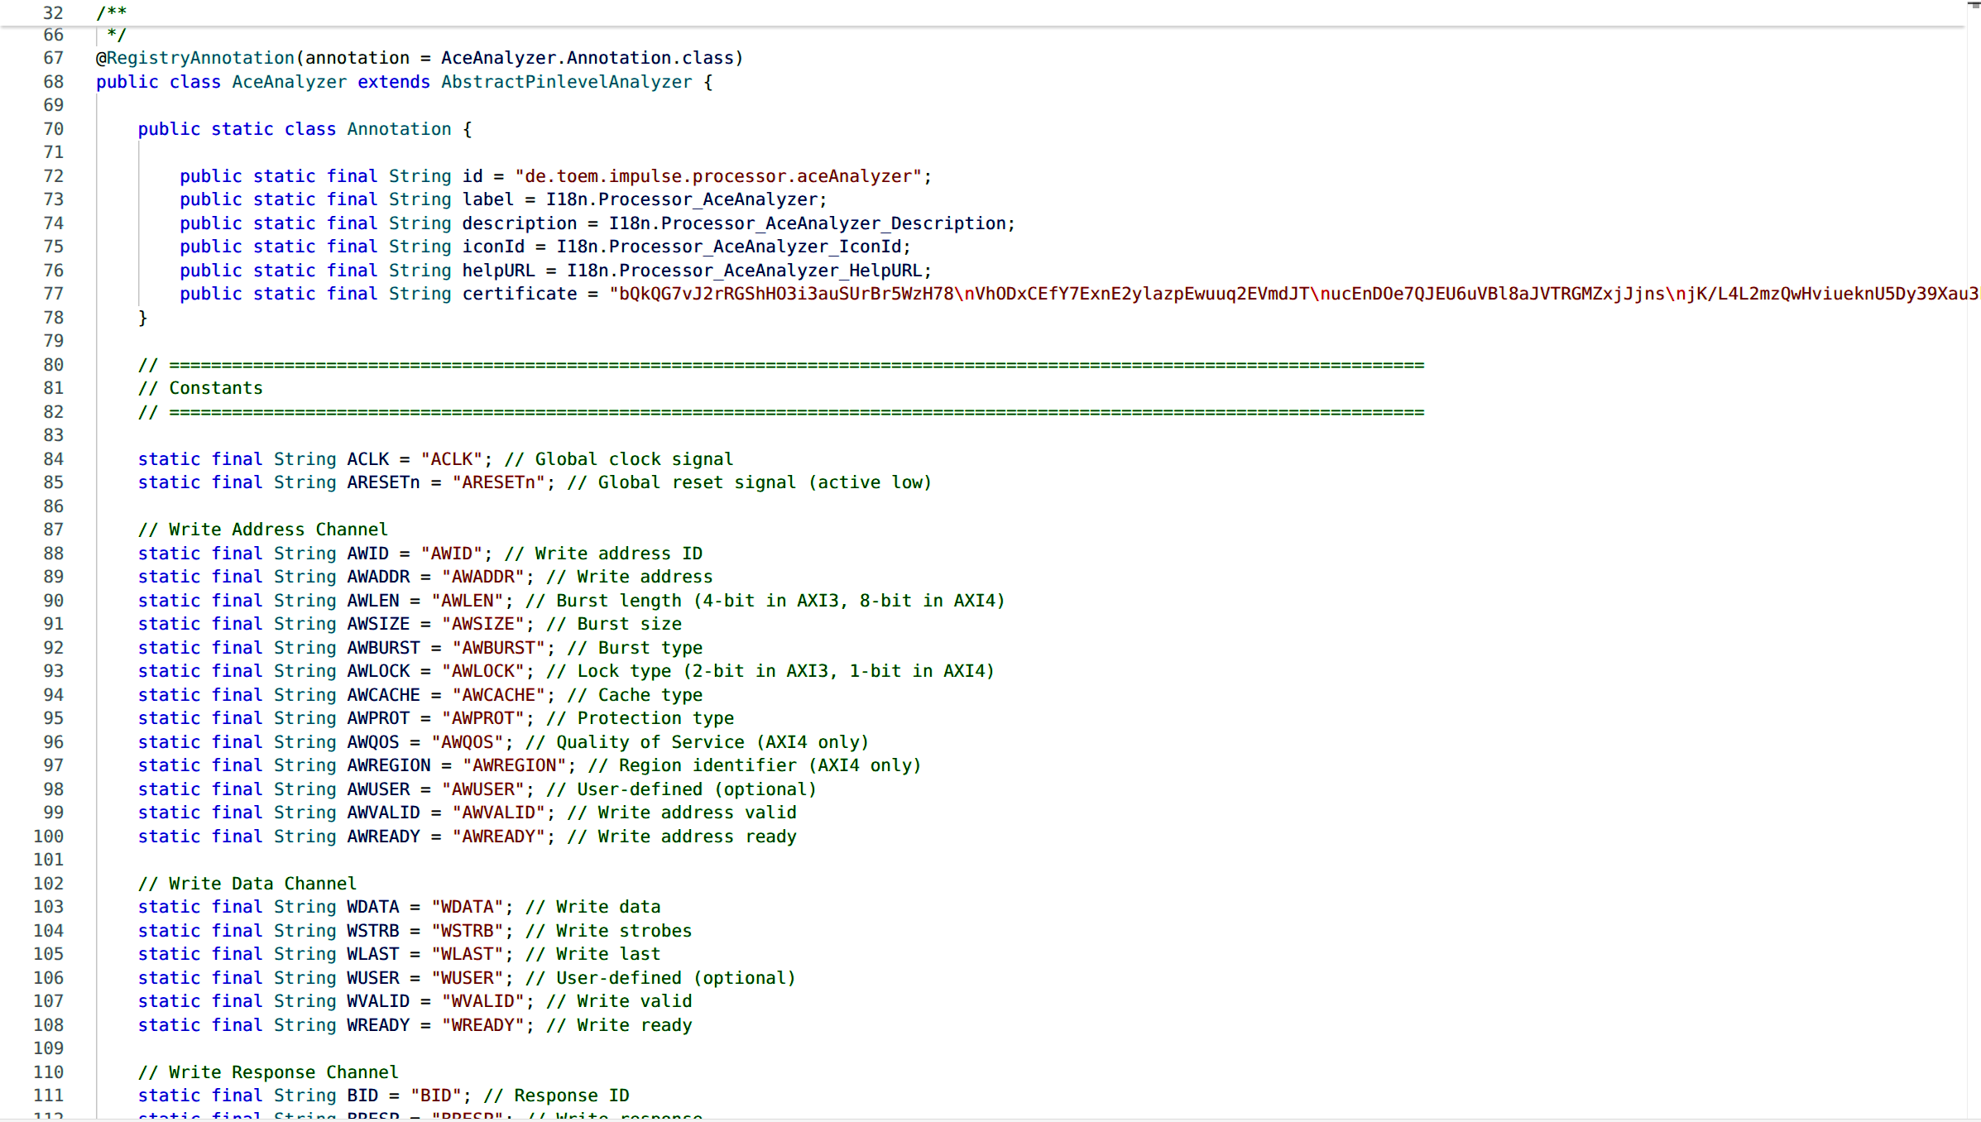Image resolution: width=1981 pixels, height=1122 pixels.
Task: Click the "de.toem.impulse.processor.aceAnalyzer" id string
Action: click(718, 176)
